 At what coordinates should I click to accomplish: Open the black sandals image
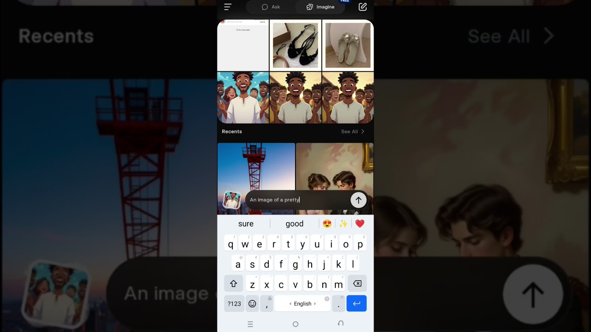[295, 45]
